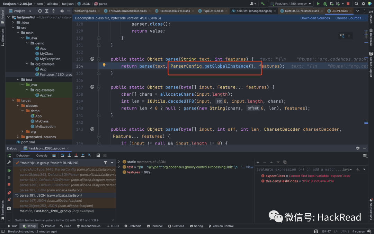Screen dimensions: 374x234
Task: Open MyException file under src demo
Action: pyautogui.click(x=50, y=59)
